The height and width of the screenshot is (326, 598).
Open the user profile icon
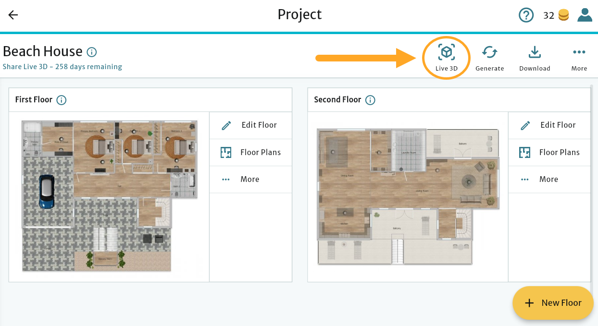pos(585,15)
